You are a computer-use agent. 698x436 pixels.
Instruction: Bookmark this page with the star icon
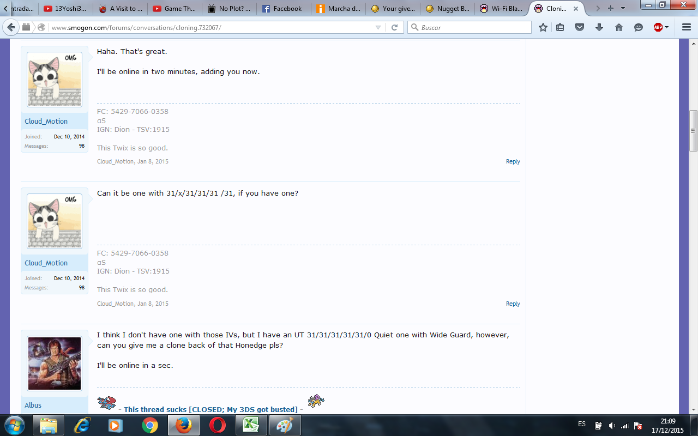(x=543, y=27)
